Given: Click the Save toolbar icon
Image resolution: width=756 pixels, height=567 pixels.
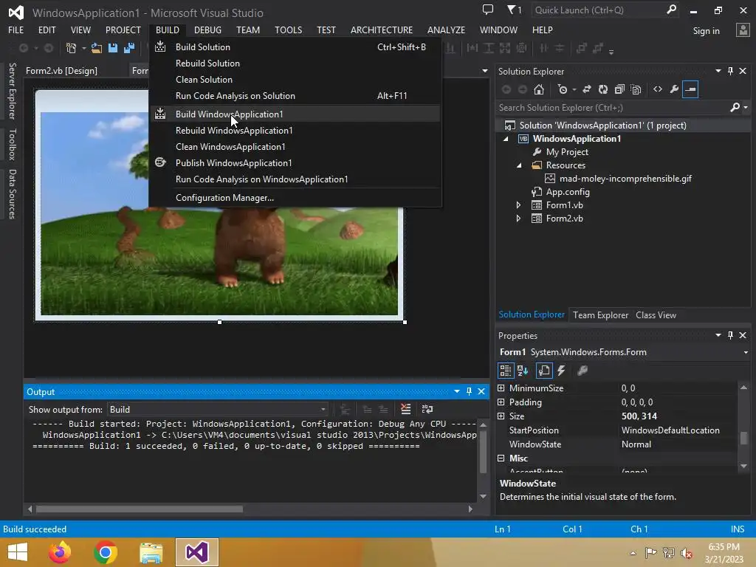Looking at the screenshot, I should click(113, 48).
